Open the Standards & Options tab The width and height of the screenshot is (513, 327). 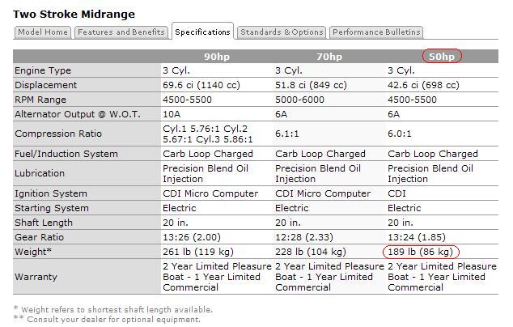pos(282,32)
